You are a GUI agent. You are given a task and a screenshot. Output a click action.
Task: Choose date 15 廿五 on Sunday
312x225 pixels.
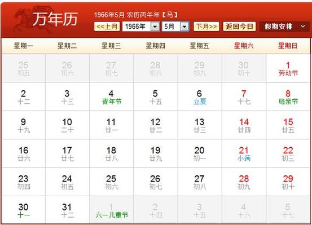coord(288,125)
